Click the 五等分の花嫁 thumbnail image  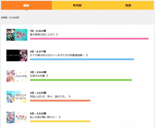pyautogui.click(x=13, y=76)
